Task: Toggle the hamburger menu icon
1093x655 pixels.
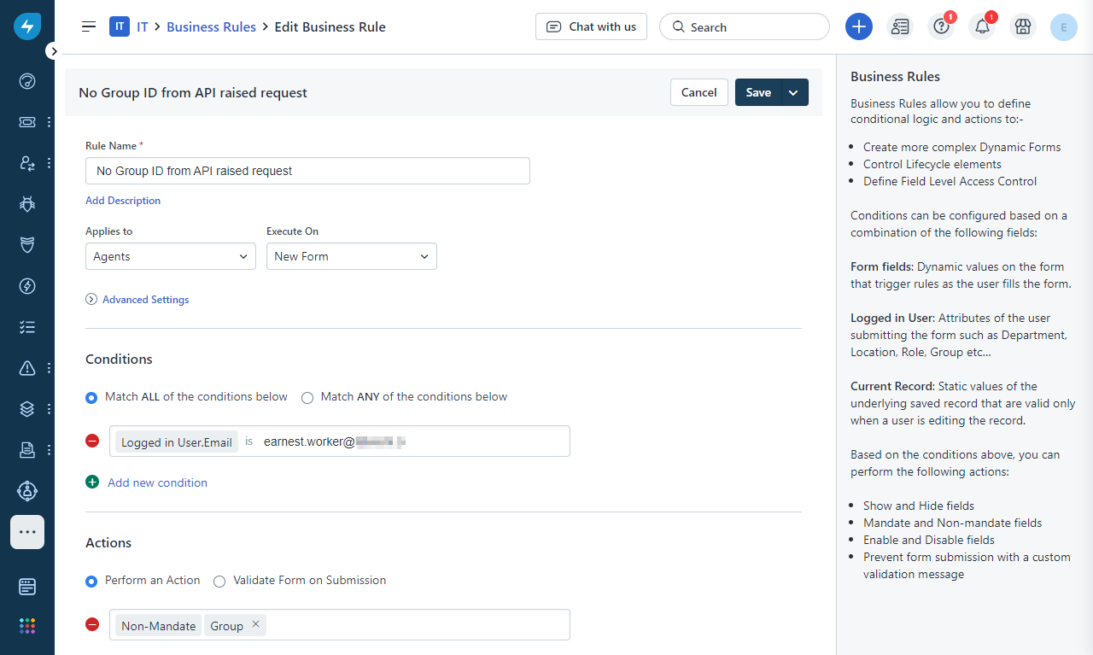Action: 89,26
